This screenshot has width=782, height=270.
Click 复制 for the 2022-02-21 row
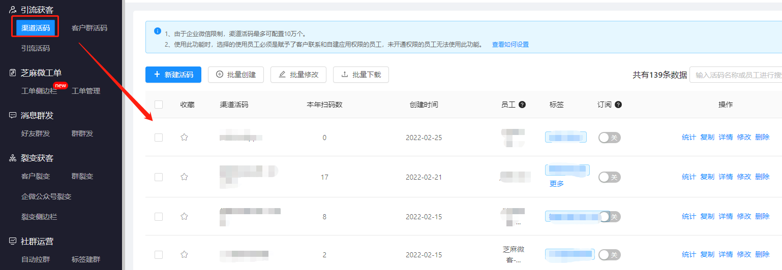pyautogui.click(x=707, y=177)
